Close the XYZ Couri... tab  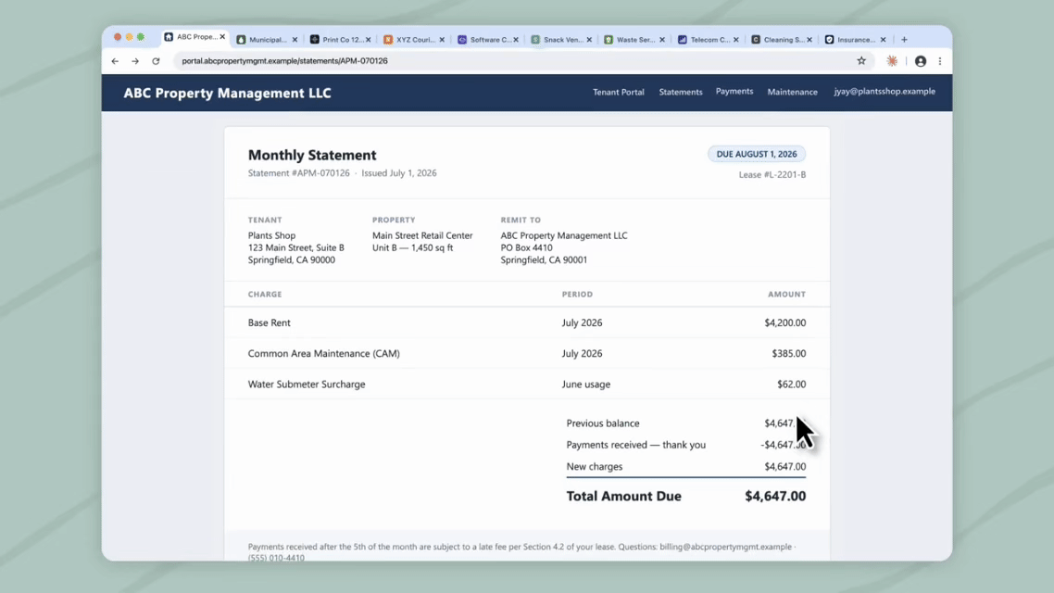click(442, 40)
